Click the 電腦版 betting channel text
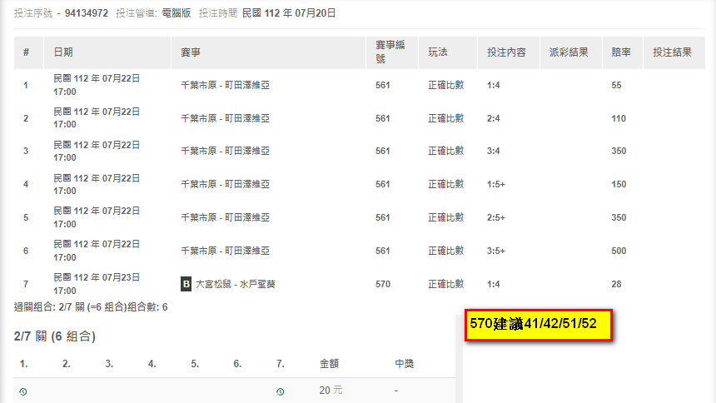The width and height of the screenshot is (716, 403). 177,13
